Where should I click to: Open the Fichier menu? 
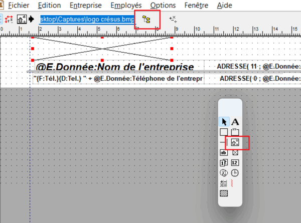[18, 6]
